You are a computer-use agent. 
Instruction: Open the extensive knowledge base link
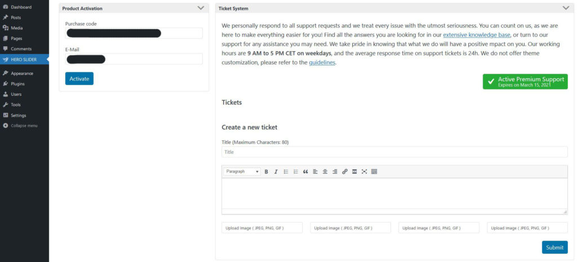coord(477,35)
